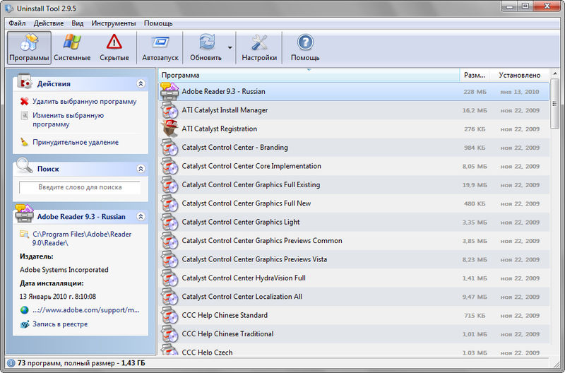The image size is (565, 373).
Task: Sort by Разм... size column header
Action: coord(475,76)
